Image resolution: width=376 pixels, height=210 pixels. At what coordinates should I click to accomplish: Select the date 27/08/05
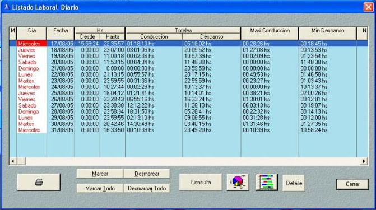62,105
